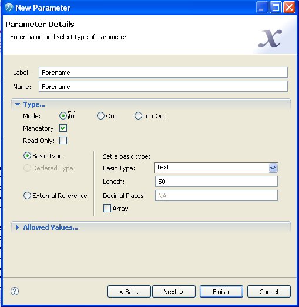Expand the Allowed Values... section
The width and height of the screenshot is (299, 307).
[18, 227]
